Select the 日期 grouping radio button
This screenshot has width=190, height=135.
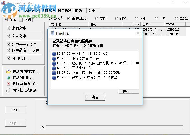[156, 18]
